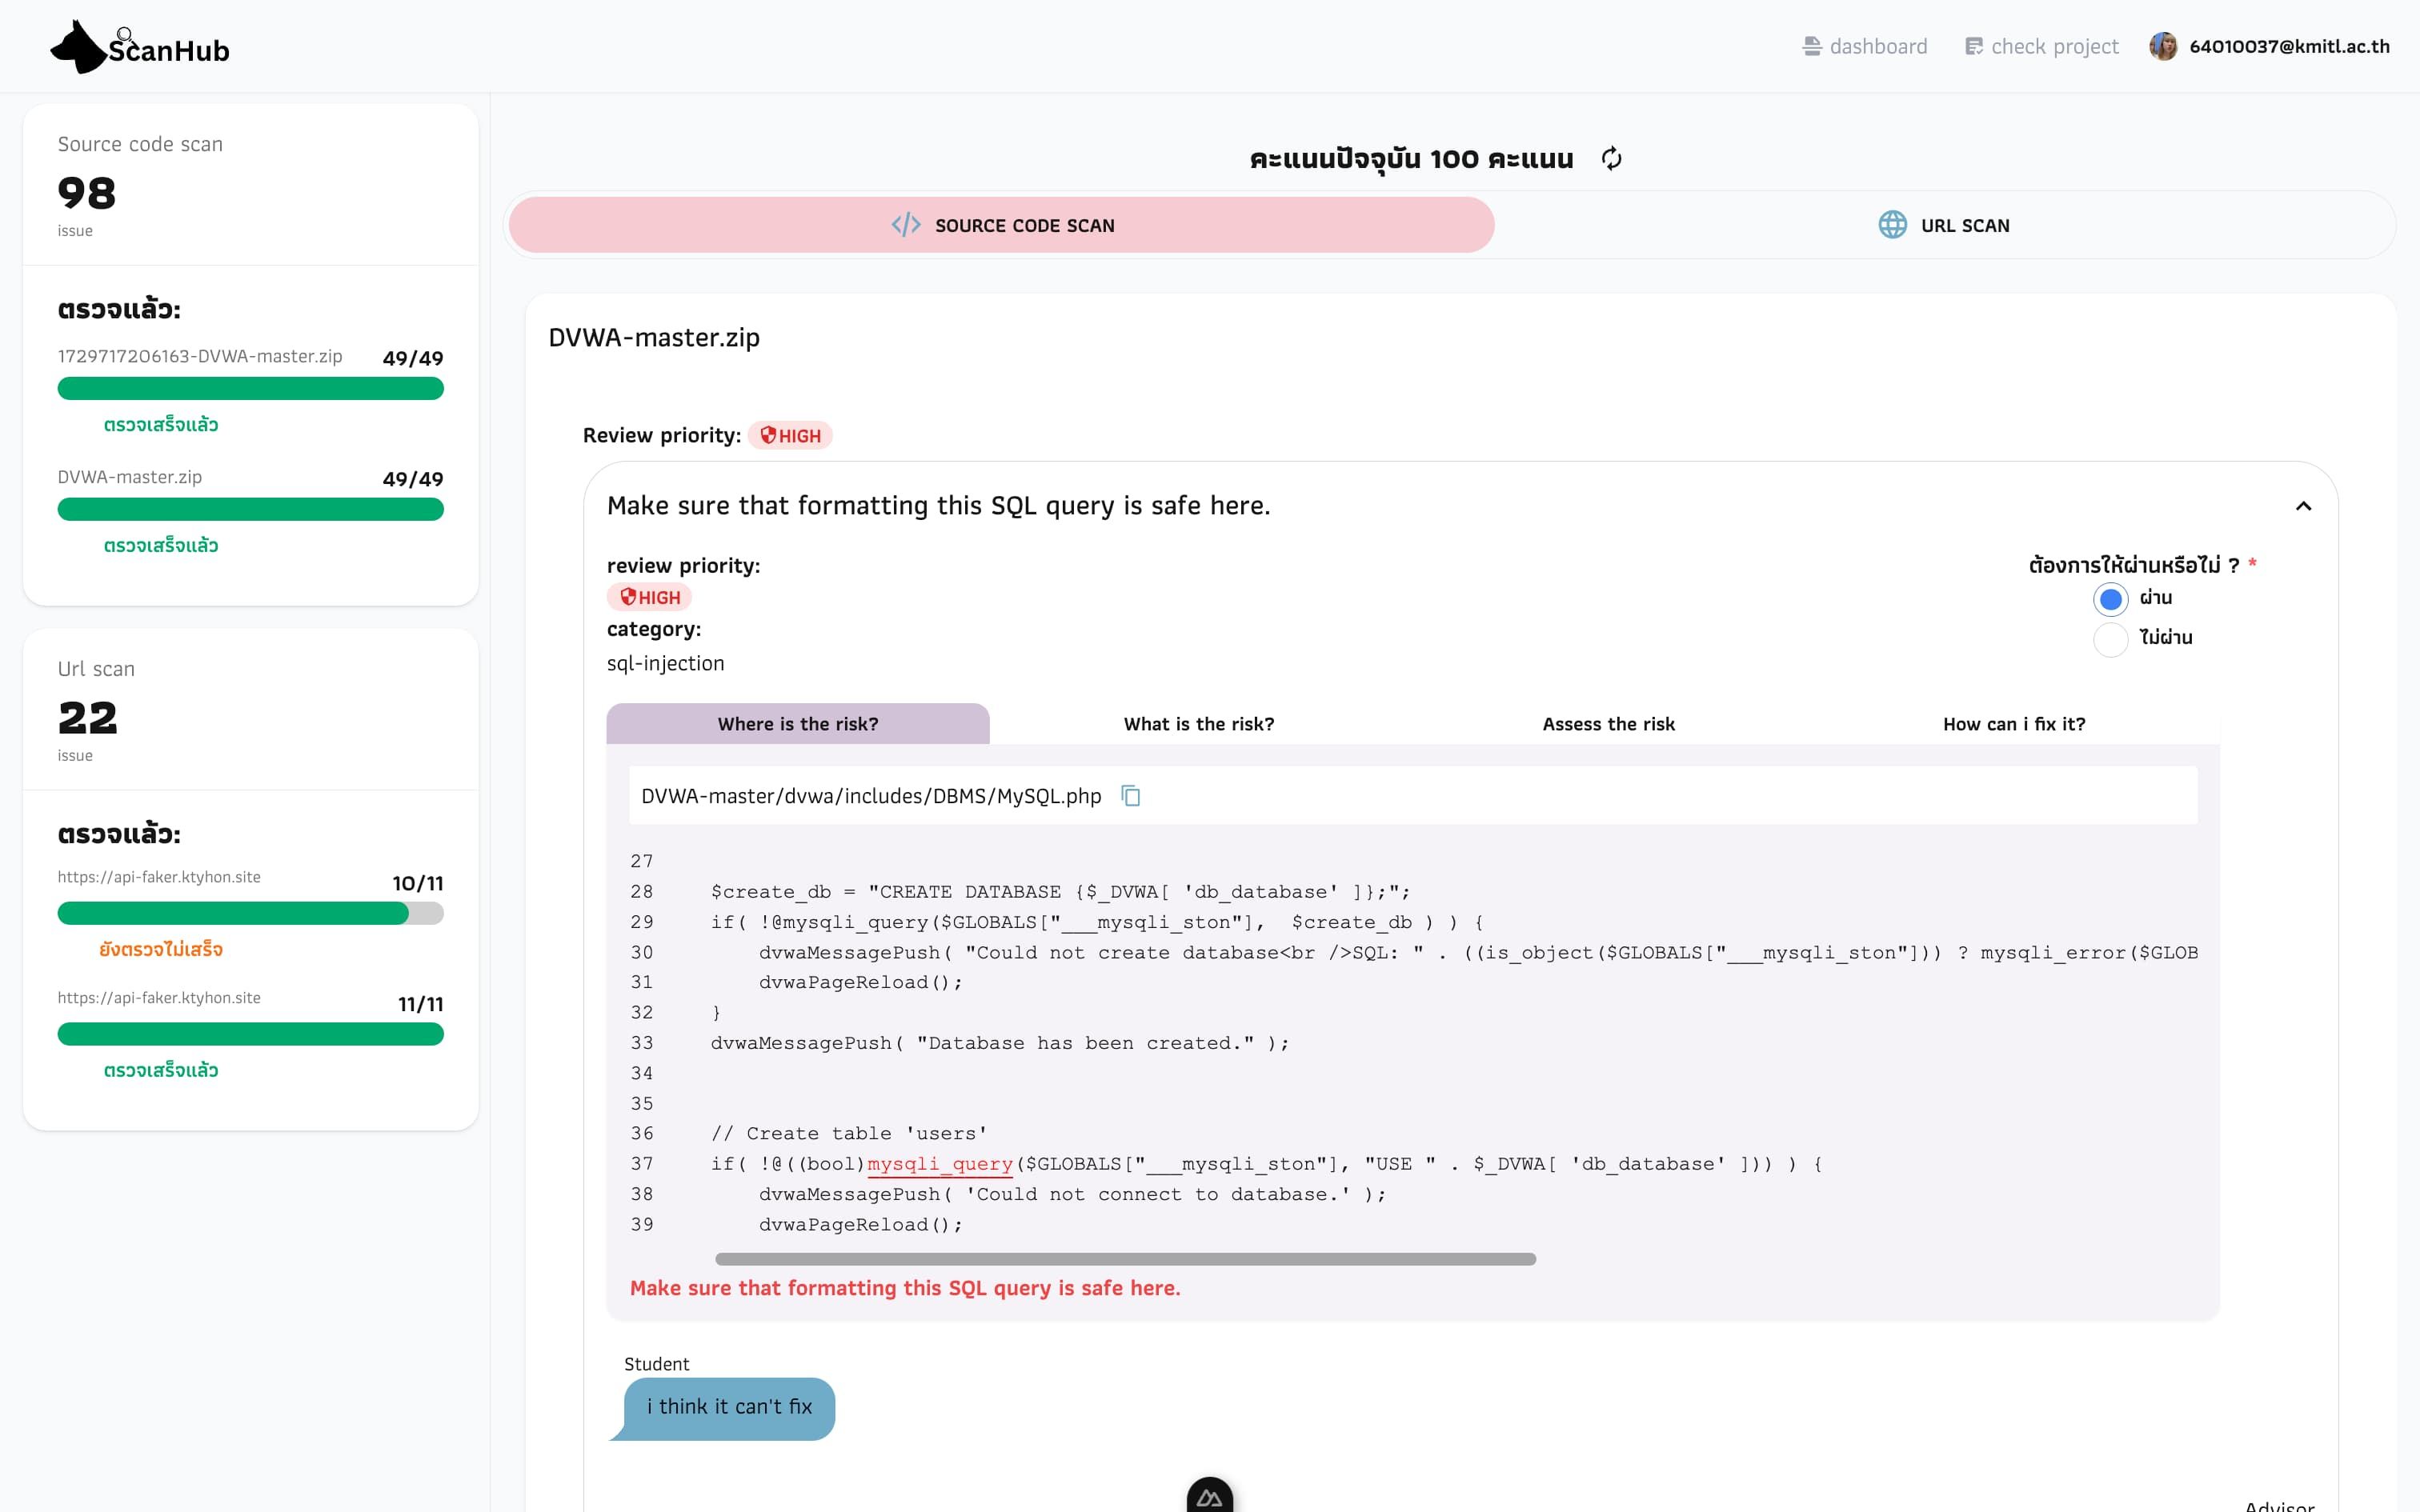Viewport: 2420px width, 1512px height.
Task: Copy the MySQL.php file path
Action: [1130, 796]
